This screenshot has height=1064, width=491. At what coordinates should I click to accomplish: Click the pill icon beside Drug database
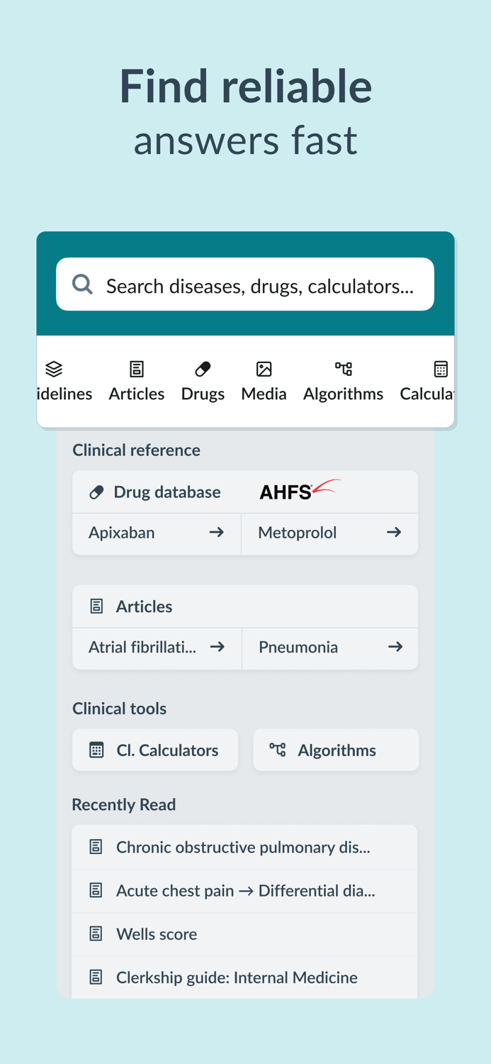pyautogui.click(x=96, y=491)
